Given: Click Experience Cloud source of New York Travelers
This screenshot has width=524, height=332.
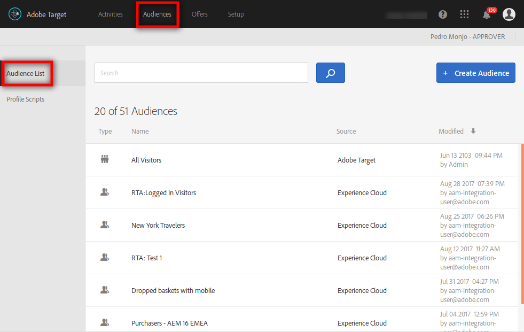Looking at the screenshot, I should [362, 226].
